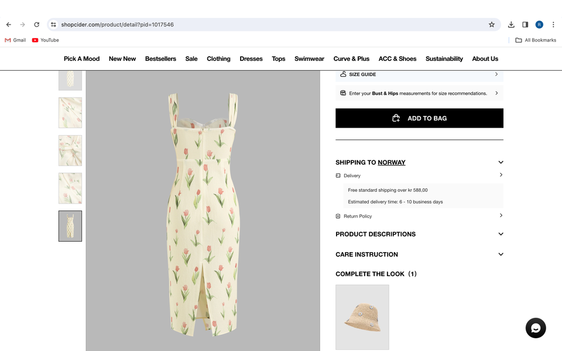The height and width of the screenshot is (351, 562).
Task: Go to Bestsellers
Action: coord(160,58)
